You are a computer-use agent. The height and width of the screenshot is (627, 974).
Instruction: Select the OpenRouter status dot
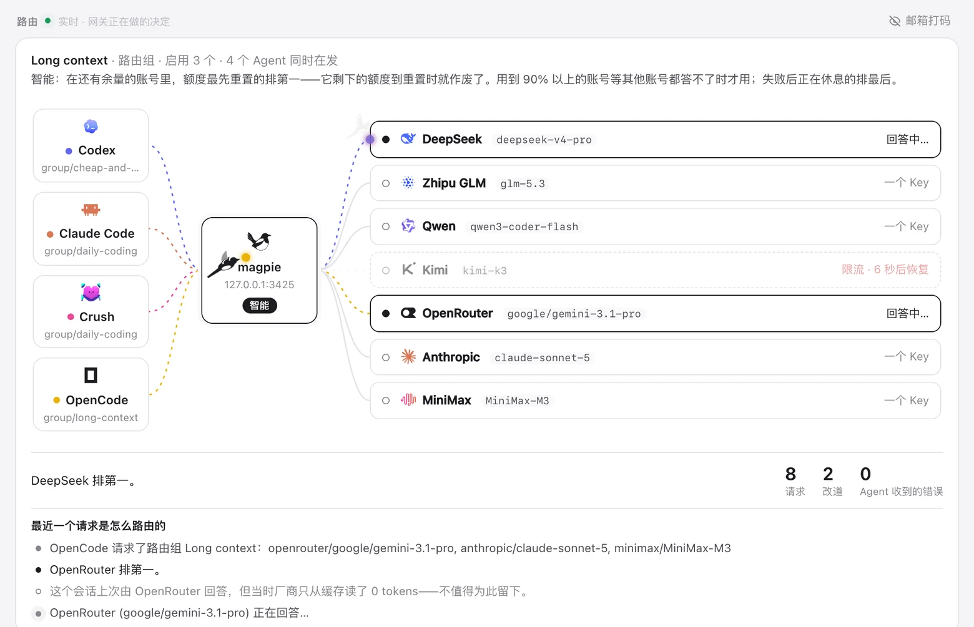[386, 314]
